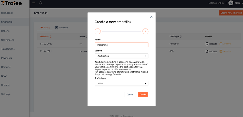Open Reports in the sidebar

point(6,31)
